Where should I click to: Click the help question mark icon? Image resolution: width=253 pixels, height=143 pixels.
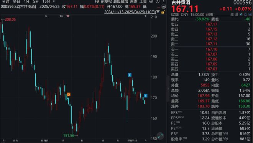(x=158, y=2)
